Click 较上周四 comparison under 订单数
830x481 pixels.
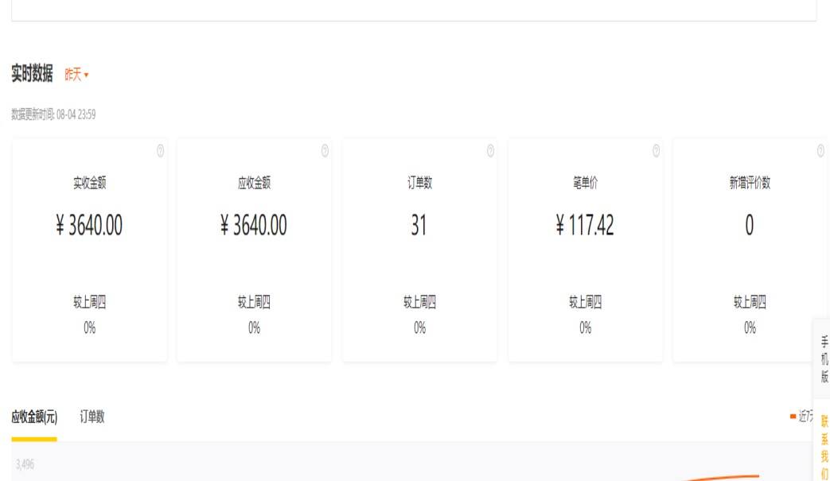pos(419,302)
